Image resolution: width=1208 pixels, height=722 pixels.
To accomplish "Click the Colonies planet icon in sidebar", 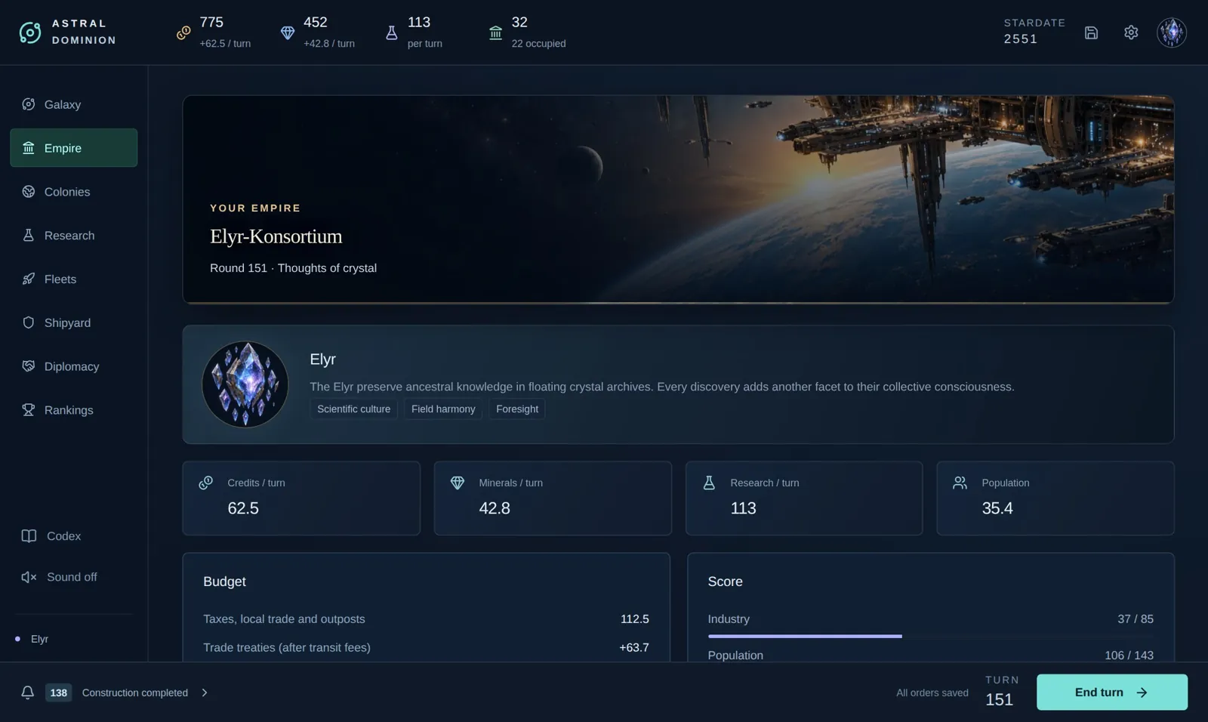I will 29,192.
